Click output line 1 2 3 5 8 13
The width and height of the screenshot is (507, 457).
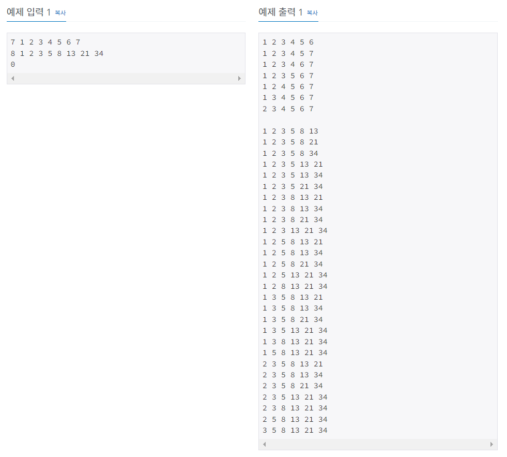(x=290, y=131)
